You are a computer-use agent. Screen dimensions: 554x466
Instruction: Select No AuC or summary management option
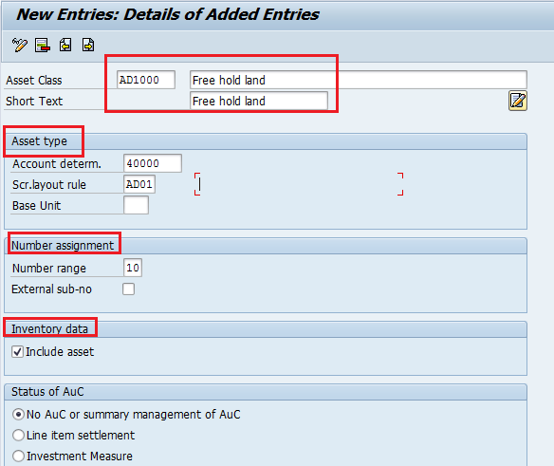point(18,415)
